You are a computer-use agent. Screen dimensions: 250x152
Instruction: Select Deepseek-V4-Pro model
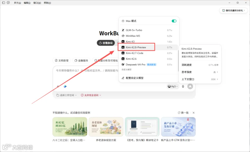(x=148, y=64)
